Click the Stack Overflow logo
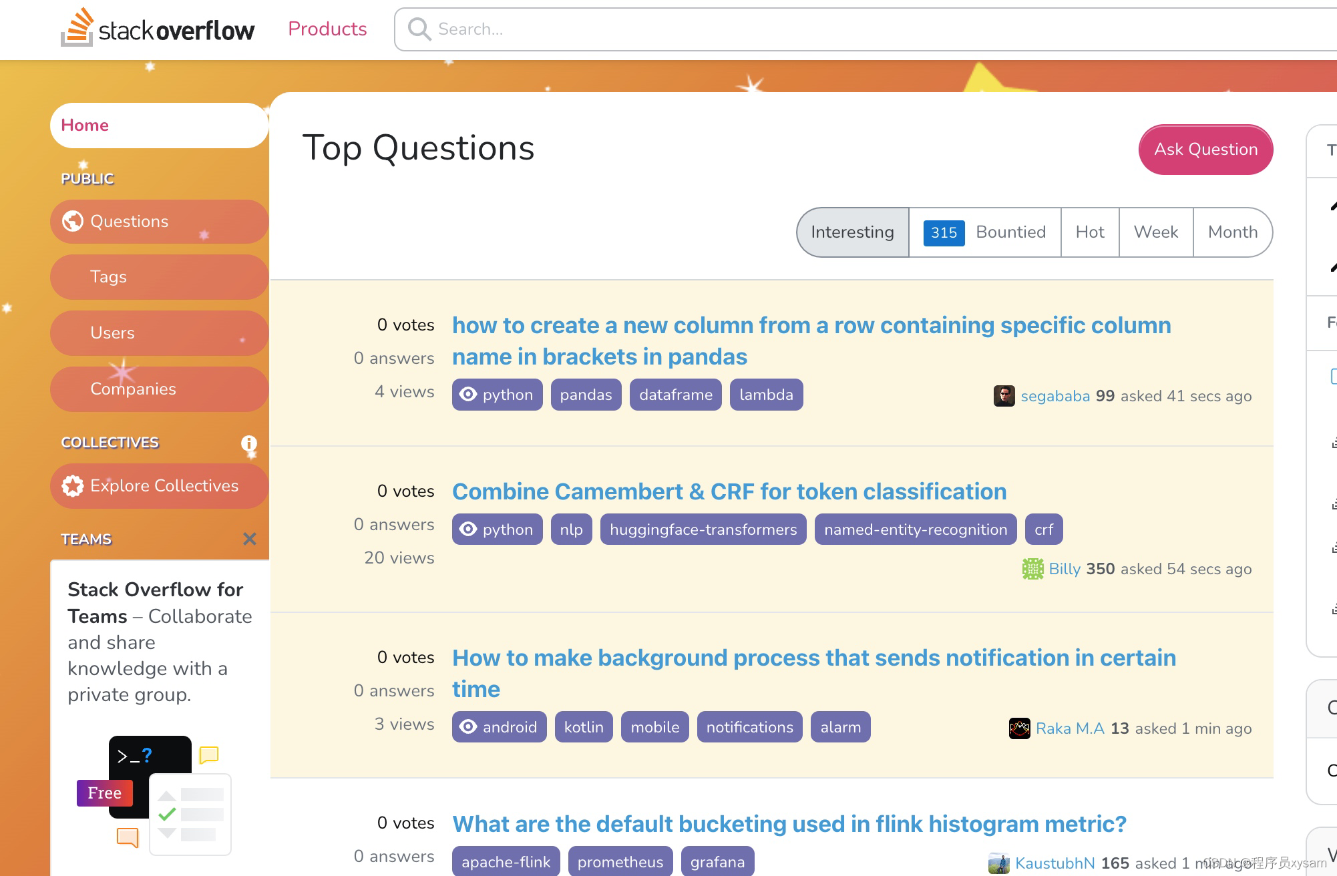This screenshot has height=876, width=1337. point(159,29)
